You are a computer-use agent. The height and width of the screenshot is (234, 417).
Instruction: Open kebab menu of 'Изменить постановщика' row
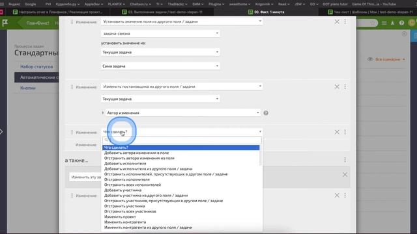(345, 86)
